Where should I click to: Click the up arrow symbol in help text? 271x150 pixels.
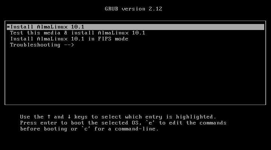pyautogui.click(x=49, y=117)
